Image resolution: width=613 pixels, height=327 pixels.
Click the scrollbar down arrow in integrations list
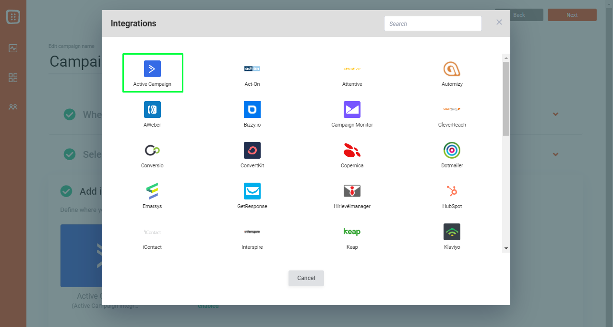click(x=506, y=248)
